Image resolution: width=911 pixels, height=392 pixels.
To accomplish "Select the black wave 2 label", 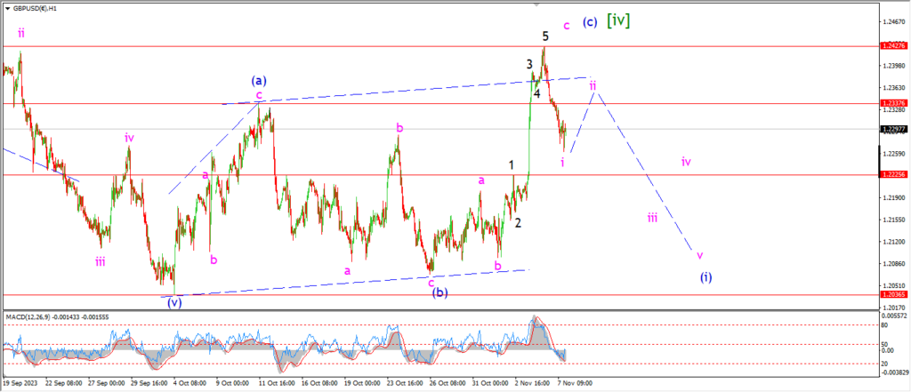I will point(517,222).
